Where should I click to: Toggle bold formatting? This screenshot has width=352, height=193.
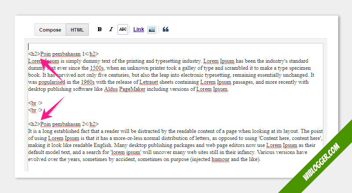pyautogui.click(x=100, y=29)
